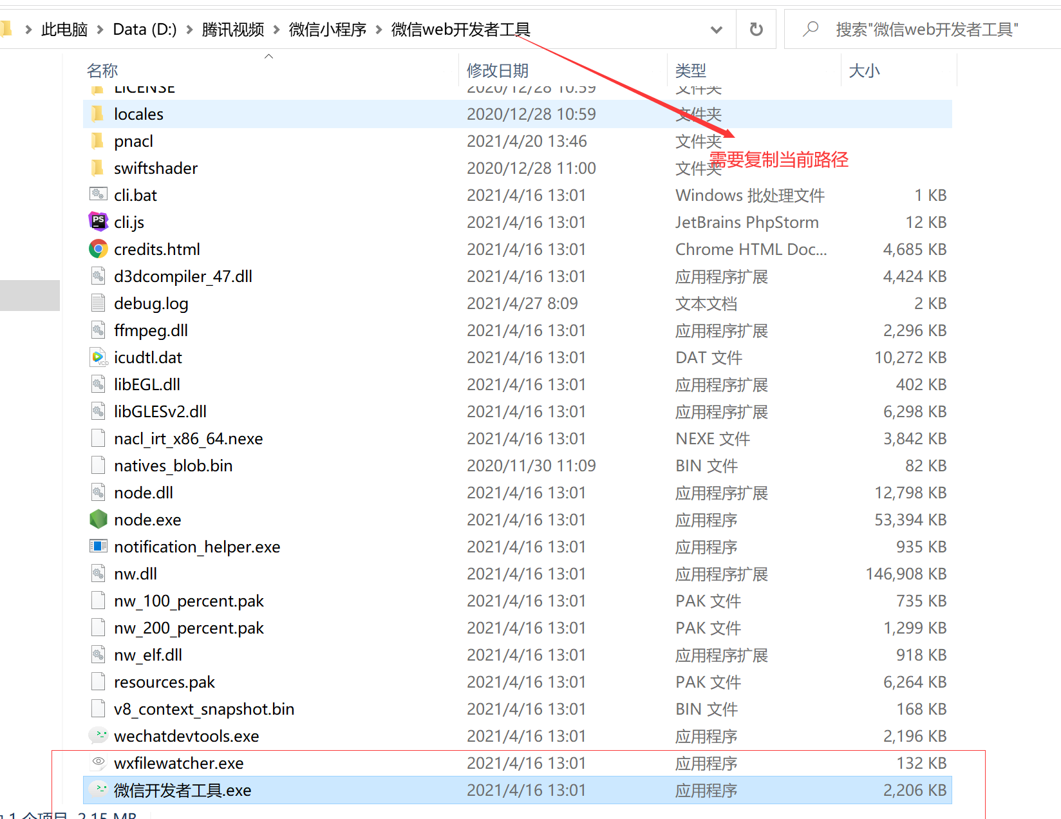1061x819 pixels.
Task: Select the nw_100_percent.pak file name
Action: (189, 601)
